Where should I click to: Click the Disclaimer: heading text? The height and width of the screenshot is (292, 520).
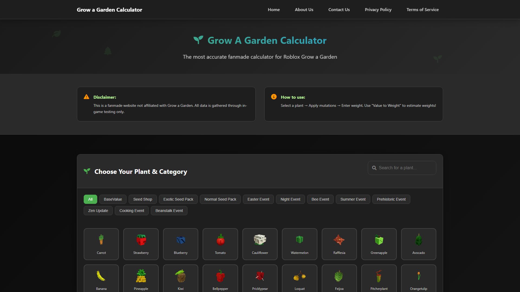[x=105, y=97]
